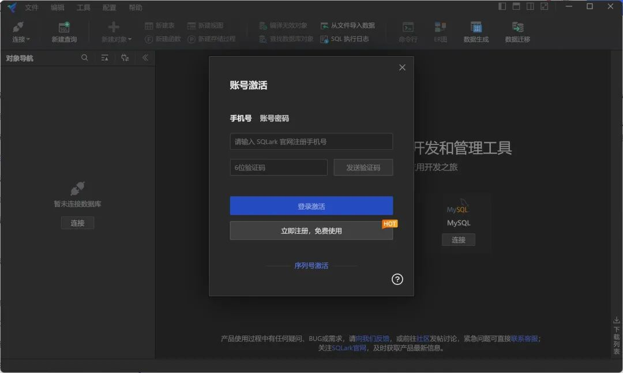The image size is (623, 373).
Task: Click the phone number input field
Action: 311,142
